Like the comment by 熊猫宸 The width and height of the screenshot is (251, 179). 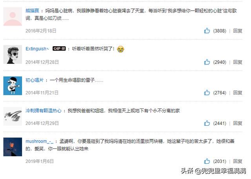(207, 31)
